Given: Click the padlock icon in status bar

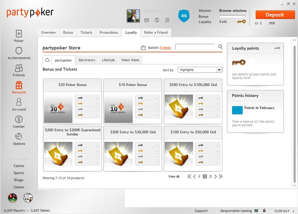Looking at the screenshot, I should (x=264, y=210).
